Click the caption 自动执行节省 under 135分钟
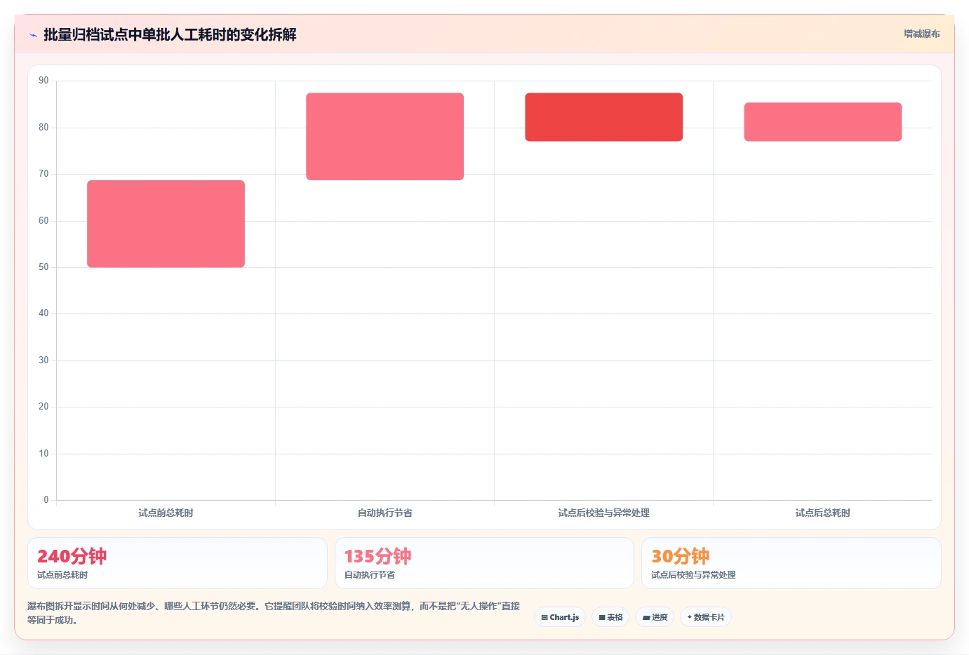The image size is (969, 655). pos(370,575)
